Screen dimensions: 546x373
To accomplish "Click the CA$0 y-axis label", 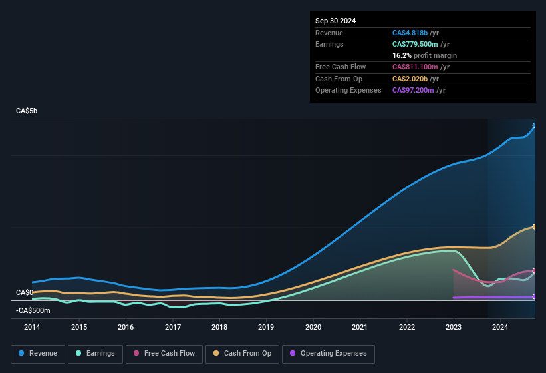I will [25, 293].
